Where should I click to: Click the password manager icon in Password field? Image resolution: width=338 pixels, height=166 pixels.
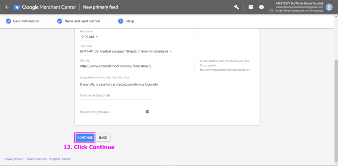(147, 112)
